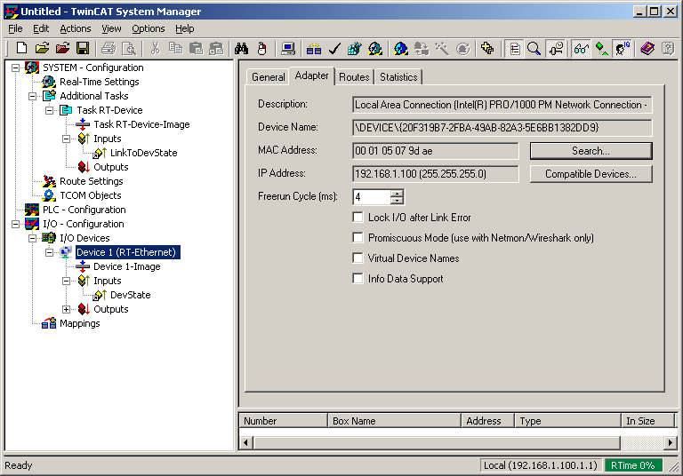The image size is (683, 476).
Task: Collapse the Task RT-Device node
Action: coord(50,110)
